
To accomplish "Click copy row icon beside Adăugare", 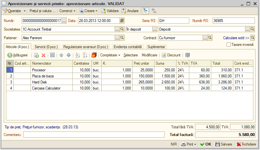I will (36, 55).
